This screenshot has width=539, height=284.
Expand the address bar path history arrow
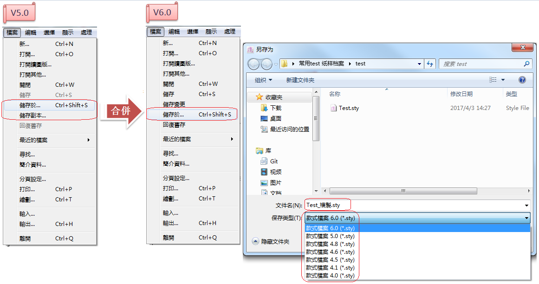[419, 64]
